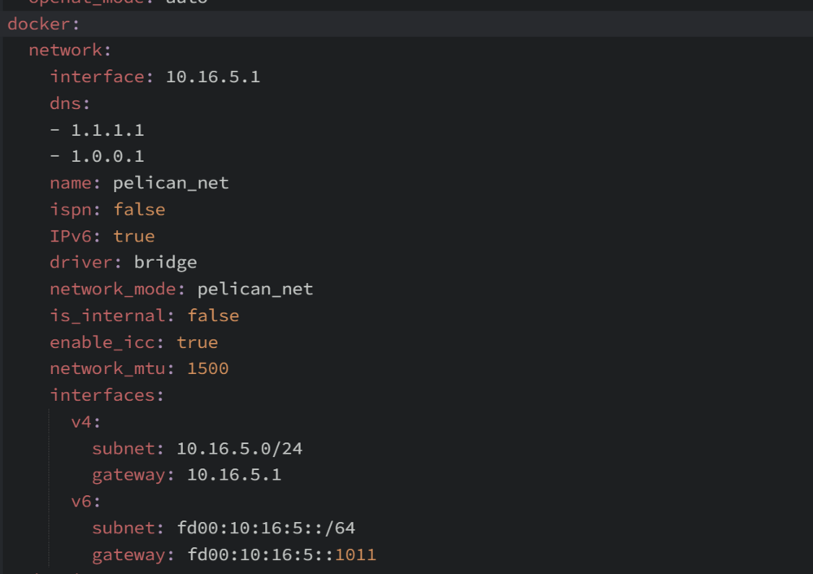Click the 'interface:' key under network

[x=102, y=76]
